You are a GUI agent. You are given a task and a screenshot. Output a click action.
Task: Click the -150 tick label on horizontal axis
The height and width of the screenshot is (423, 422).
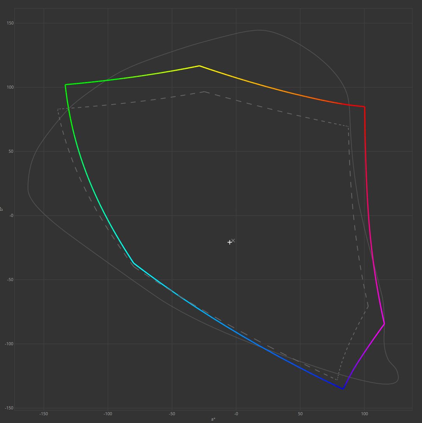[x=44, y=414]
